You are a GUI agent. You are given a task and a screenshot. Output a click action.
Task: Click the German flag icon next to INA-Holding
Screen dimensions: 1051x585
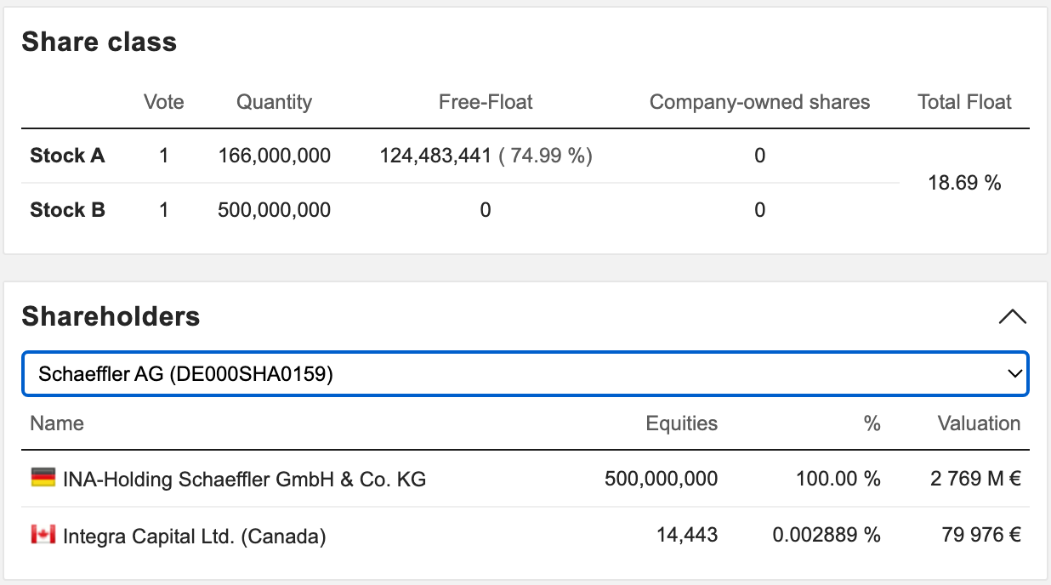tap(43, 478)
